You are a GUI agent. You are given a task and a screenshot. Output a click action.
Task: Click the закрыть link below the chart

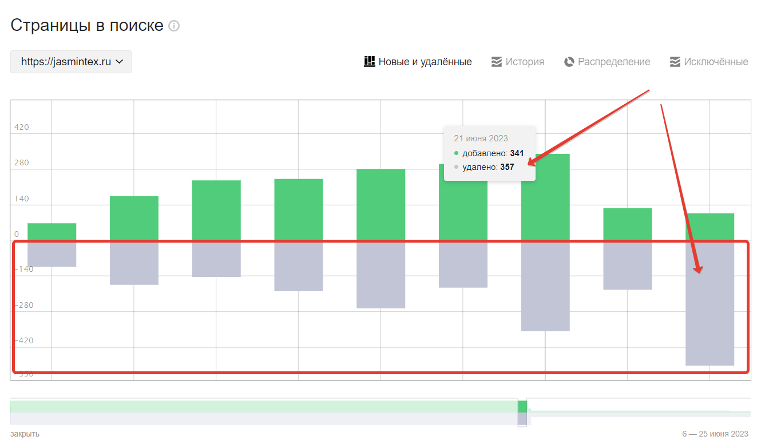click(25, 434)
